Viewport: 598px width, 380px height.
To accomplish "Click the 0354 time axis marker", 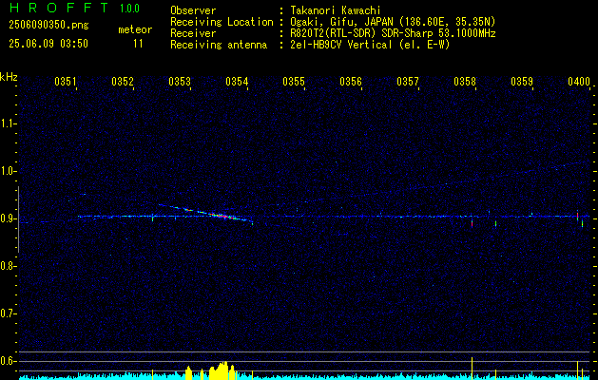I will [237, 82].
